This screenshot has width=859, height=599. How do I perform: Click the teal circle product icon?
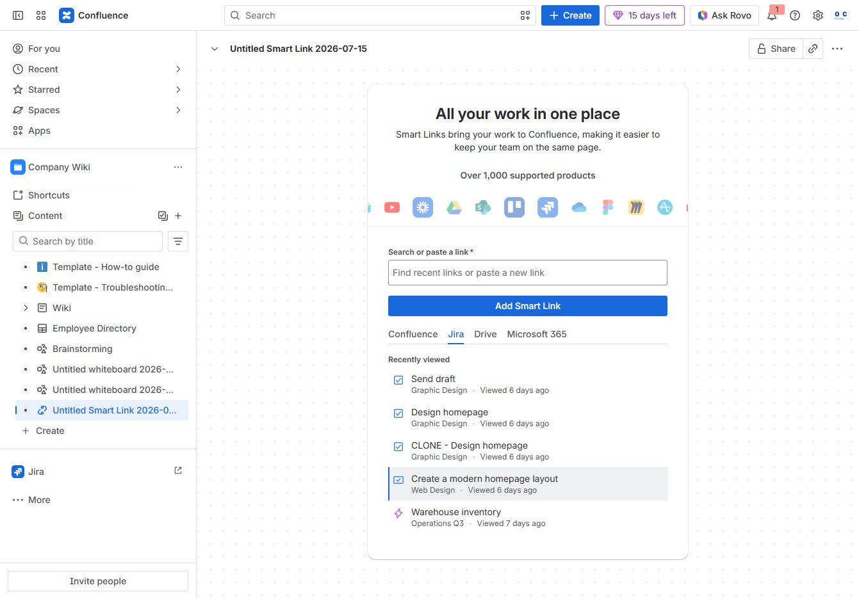coord(665,207)
